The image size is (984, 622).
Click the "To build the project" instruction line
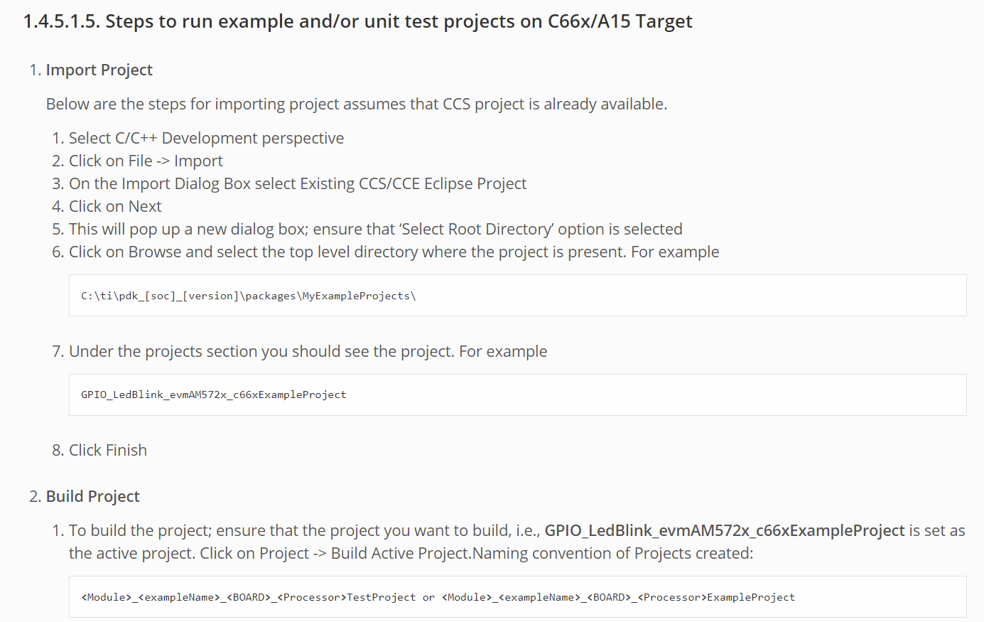306,530
